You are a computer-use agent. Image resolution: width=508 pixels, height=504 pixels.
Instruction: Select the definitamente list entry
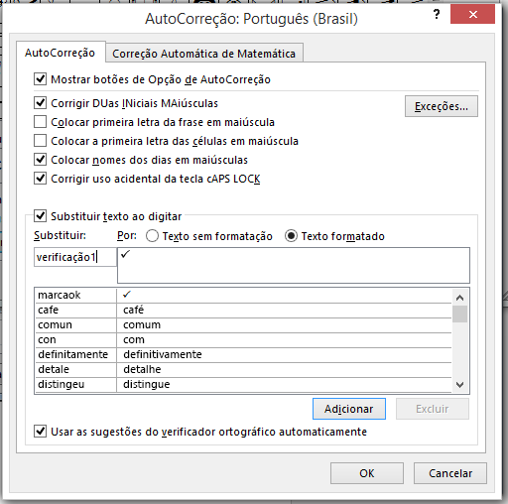tap(75, 354)
